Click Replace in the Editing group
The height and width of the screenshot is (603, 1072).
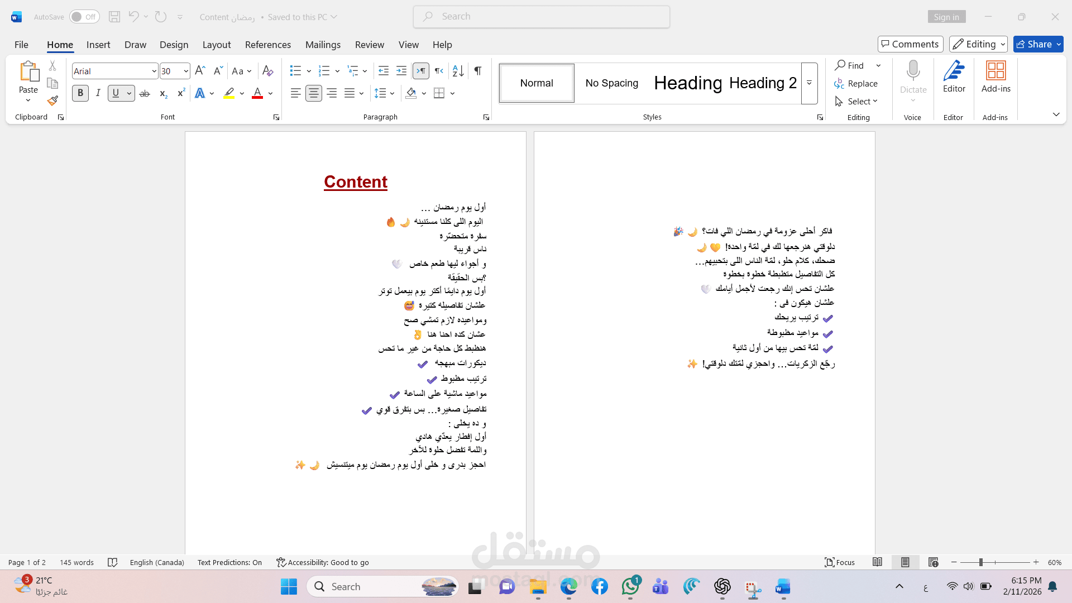(856, 83)
